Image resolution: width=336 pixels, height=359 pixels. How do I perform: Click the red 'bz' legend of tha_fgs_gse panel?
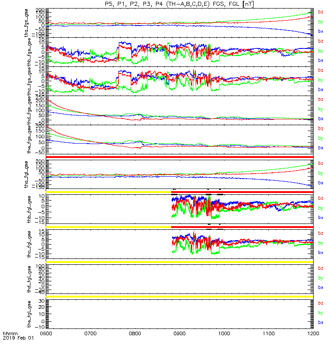coord(321,12)
